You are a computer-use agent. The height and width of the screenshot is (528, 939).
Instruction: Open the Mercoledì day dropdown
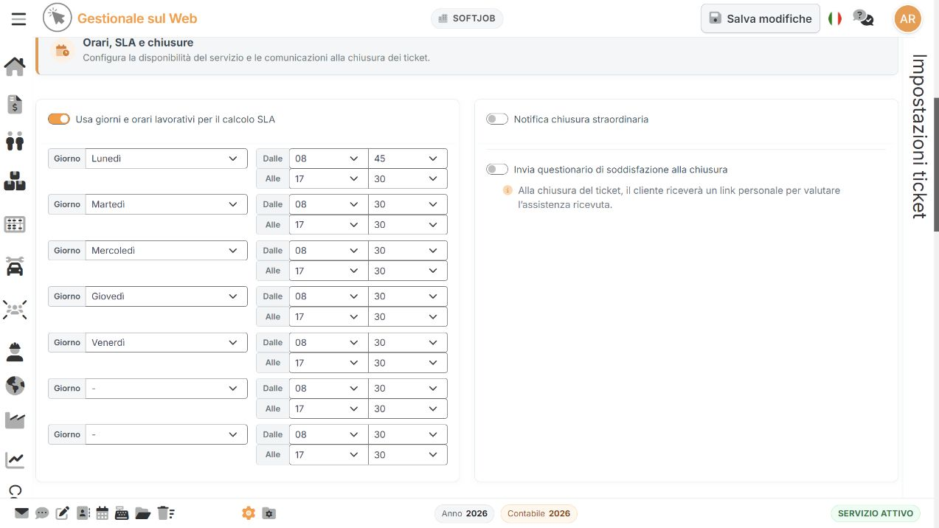167,251
